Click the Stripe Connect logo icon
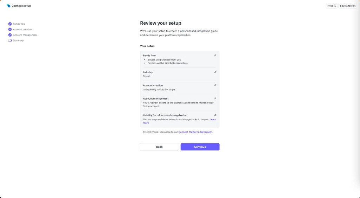This screenshot has height=198, width=360. (8, 6)
